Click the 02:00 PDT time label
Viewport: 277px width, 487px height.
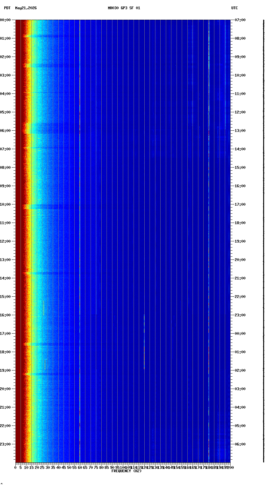5,57
